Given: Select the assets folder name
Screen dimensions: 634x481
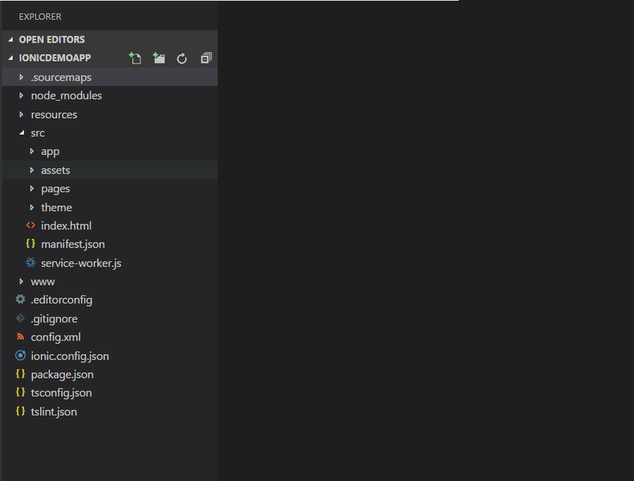Looking at the screenshot, I should click(x=56, y=170).
